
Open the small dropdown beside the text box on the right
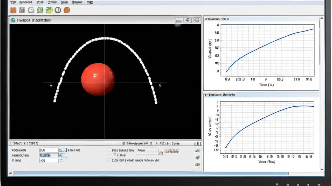click(x=161, y=153)
